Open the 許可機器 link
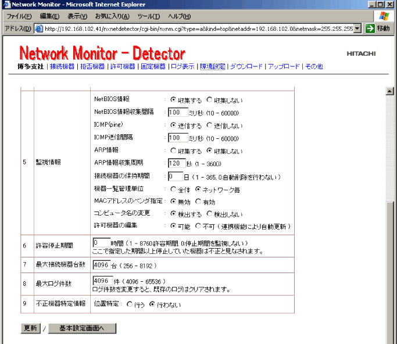Viewport: 397px width, 344px height. pyautogui.click(x=123, y=66)
